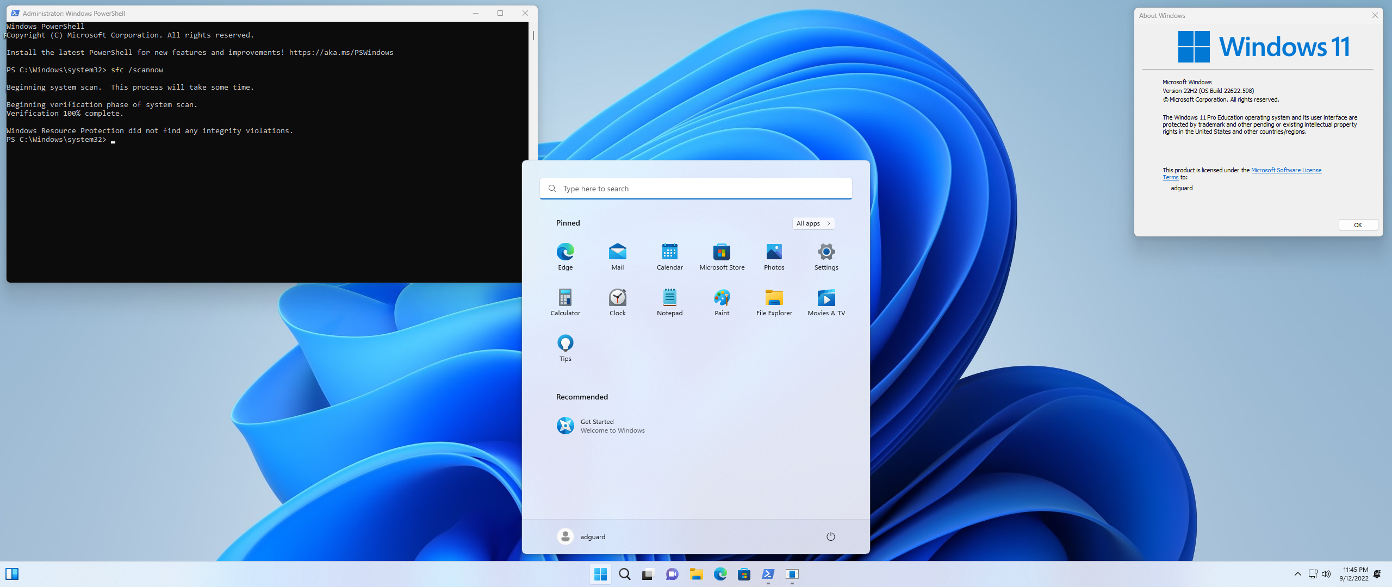Click the Type here to search field
Viewport: 1392px width, 587px height.
(x=695, y=189)
